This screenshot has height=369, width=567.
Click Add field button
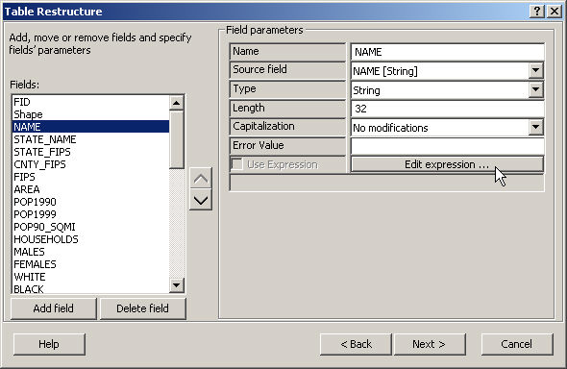[54, 308]
